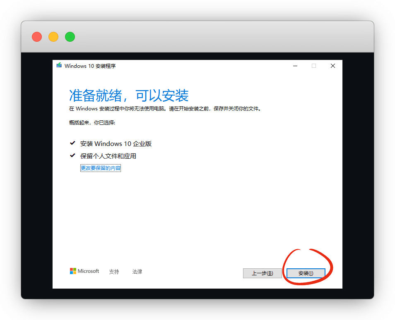Click the red macOS close button

pyautogui.click(x=37, y=37)
